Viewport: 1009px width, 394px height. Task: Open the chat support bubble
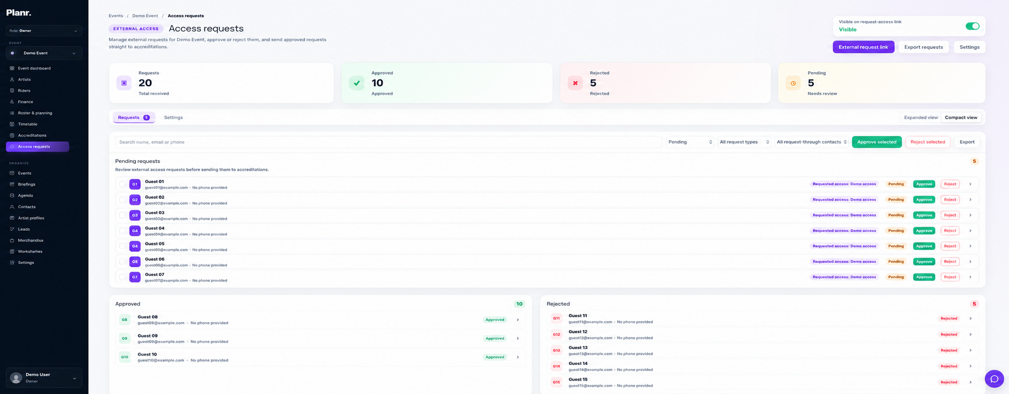[994, 379]
